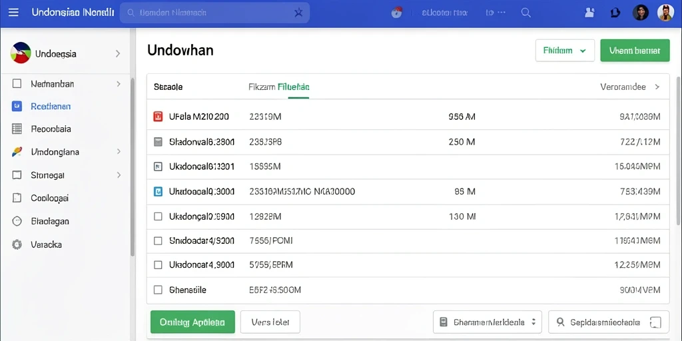Open the people icon in the top bar

coord(590,13)
